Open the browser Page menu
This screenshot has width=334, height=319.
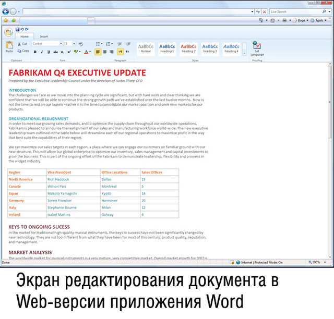(x=301, y=20)
